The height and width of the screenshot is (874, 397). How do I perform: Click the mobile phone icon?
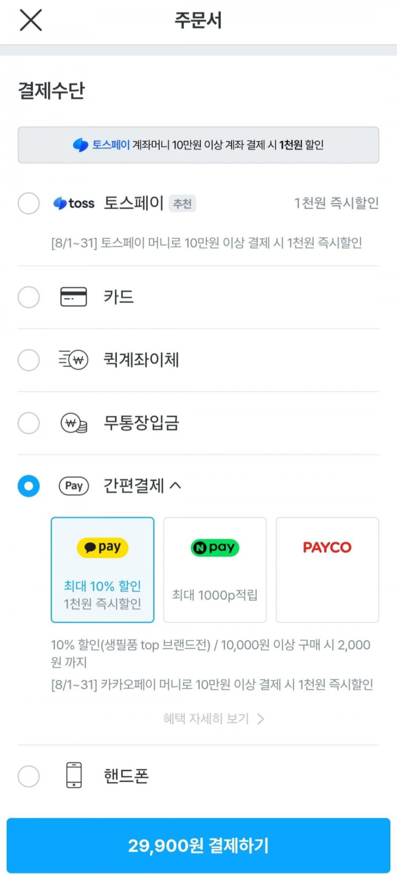pyautogui.click(x=74, y=775)
